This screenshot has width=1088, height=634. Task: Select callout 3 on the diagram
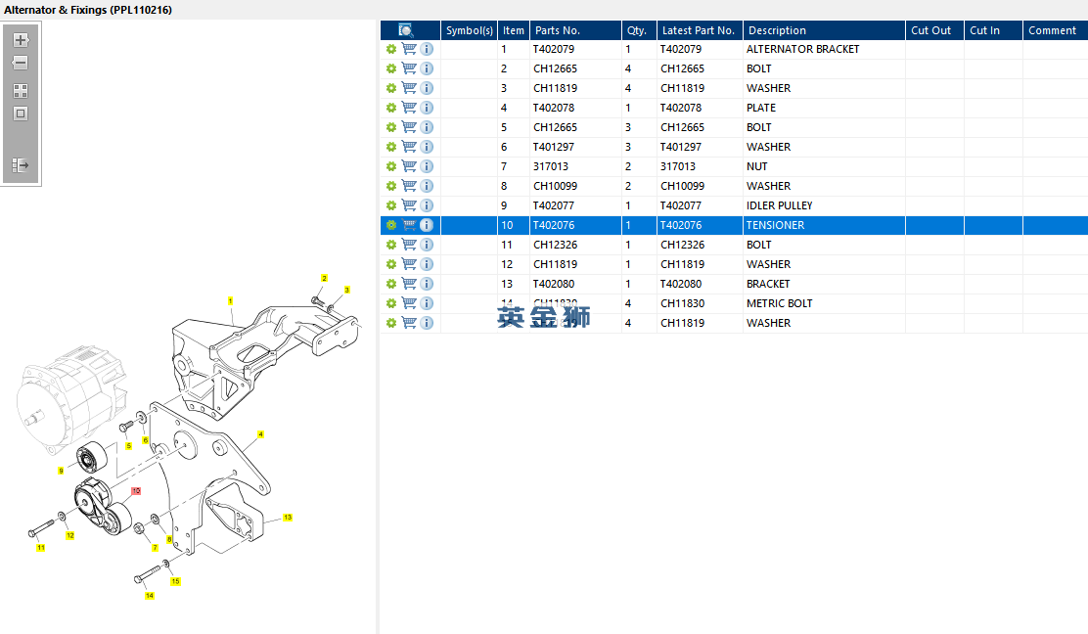point(347,290)
